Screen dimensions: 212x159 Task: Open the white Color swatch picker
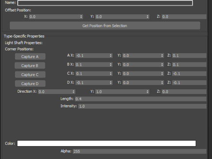tap(106, 144)
